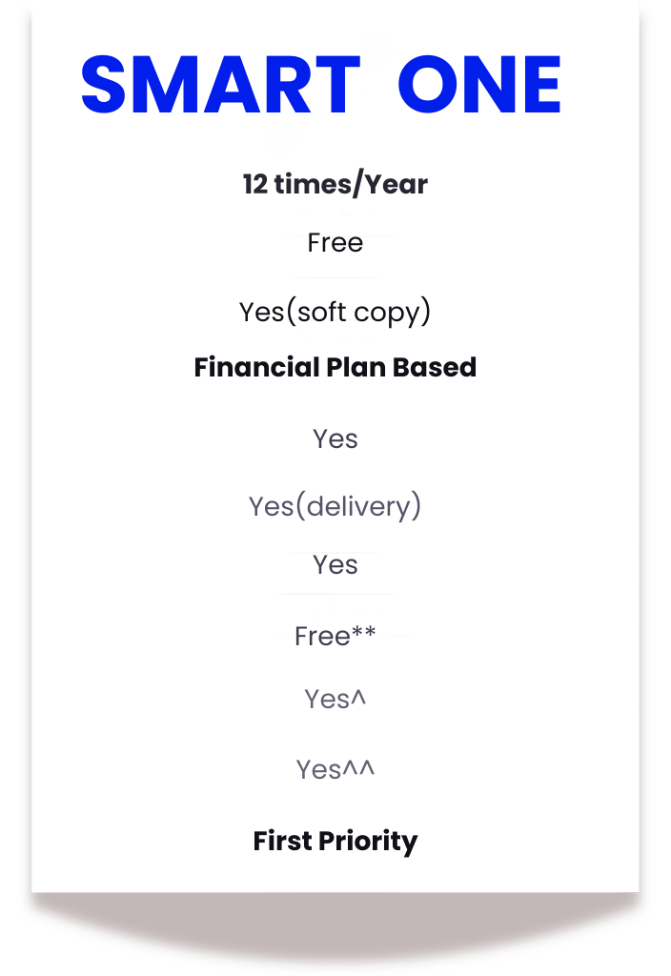The image size is (671, 976).
Task: Click the "Yes^" single-caret entry
Action: (x=335, y=699)
